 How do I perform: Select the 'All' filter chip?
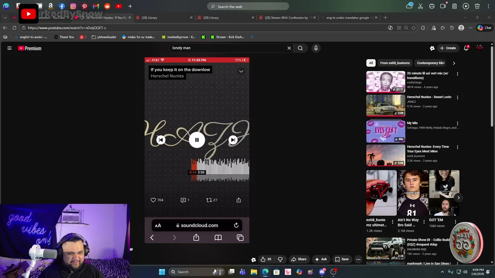click(371, 63)
